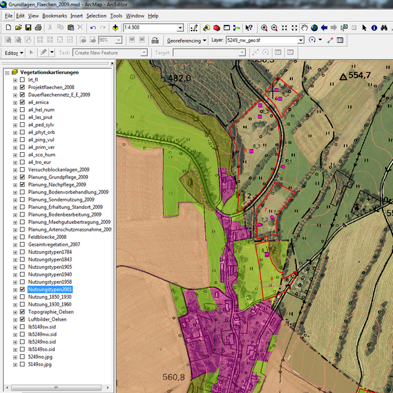Open the Tools menu

(x=116, y=16)
